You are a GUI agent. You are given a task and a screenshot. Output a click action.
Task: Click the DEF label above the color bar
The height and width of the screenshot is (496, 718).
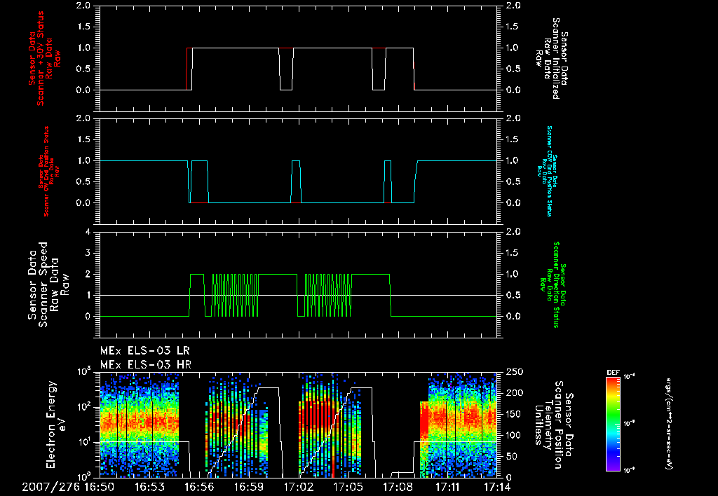(613, 373)
